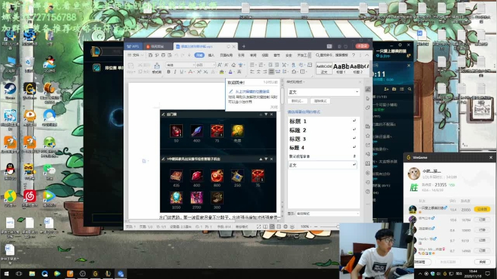This screenshot has height=279, width=497.
Task: Toggle justified paragraph alignment
Action: pyautogui.click(x=271, y=72)
